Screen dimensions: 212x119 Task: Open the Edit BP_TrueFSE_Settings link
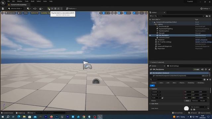pos(203,42)
